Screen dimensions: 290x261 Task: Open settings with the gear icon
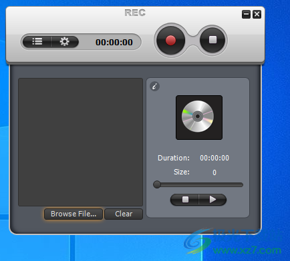coord(65,41)
